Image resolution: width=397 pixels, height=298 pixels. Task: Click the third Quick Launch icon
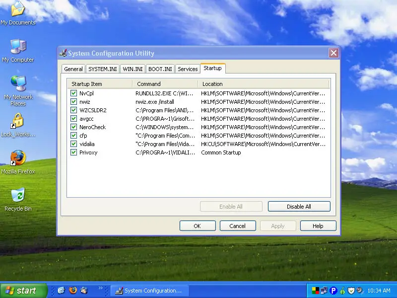[84, 291]
